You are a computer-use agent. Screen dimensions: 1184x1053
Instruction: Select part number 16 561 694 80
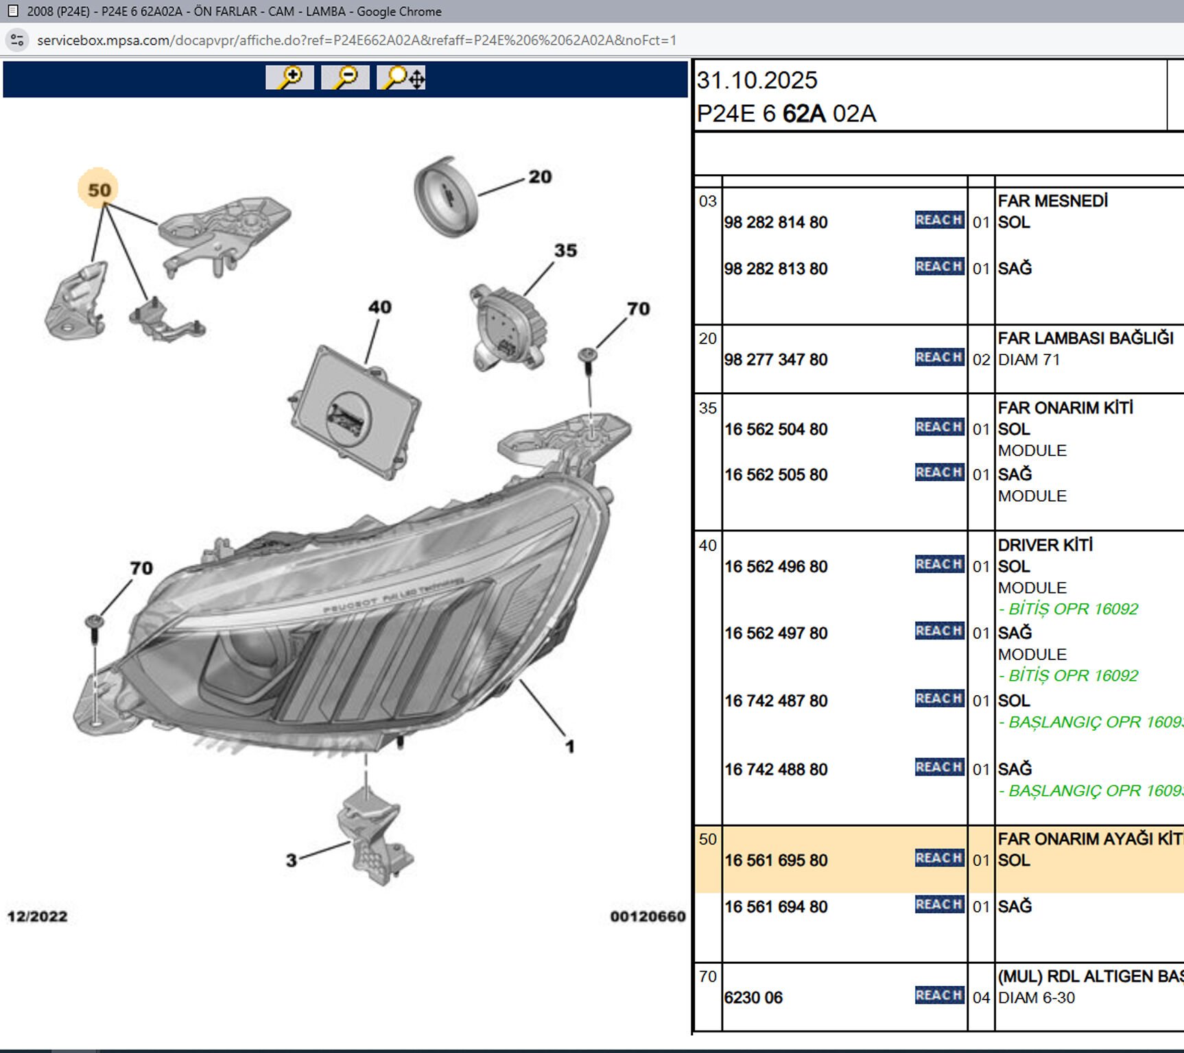point(776,907)
